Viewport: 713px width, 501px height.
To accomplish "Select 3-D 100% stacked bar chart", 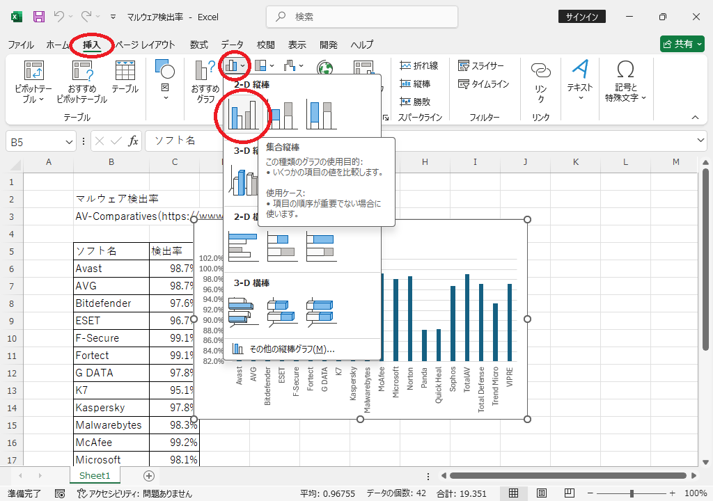I will point(322,312).
